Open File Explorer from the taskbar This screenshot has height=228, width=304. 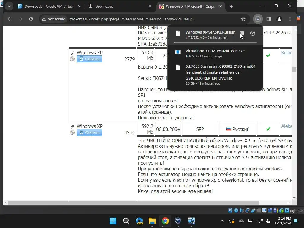152,221
